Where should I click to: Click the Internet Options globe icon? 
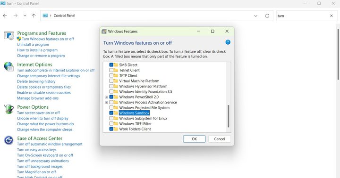[9, 66]
